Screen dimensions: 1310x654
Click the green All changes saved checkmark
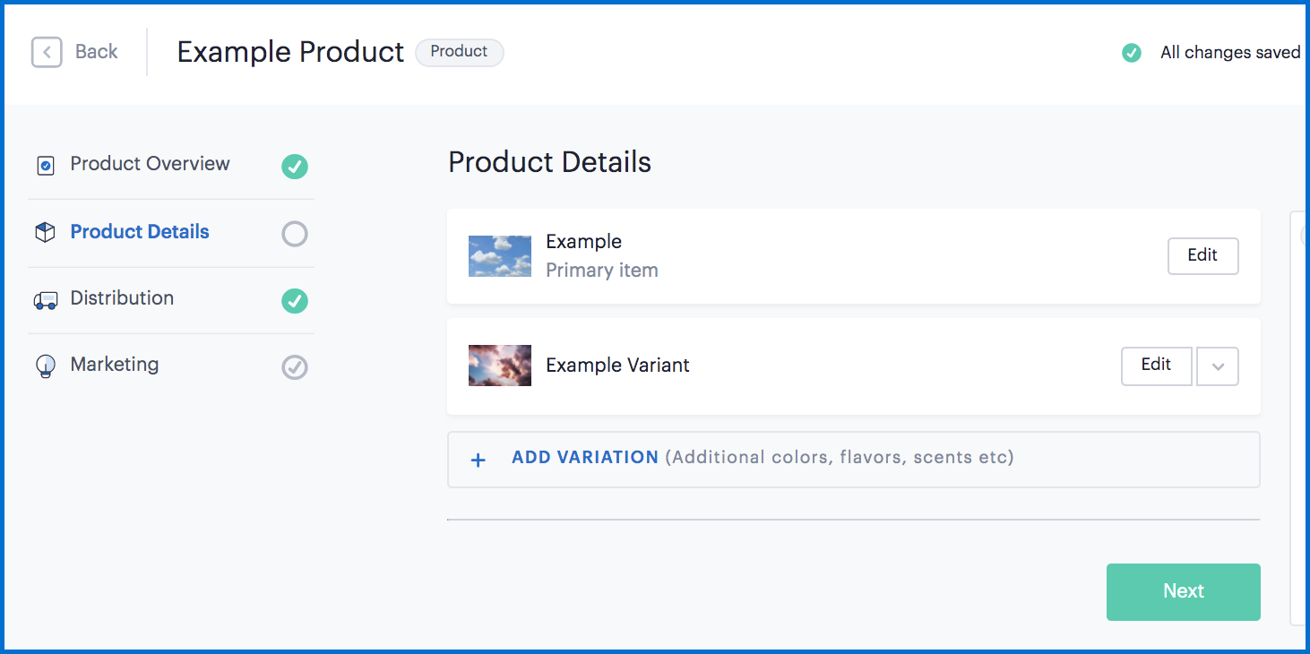tap(1132, 53)
